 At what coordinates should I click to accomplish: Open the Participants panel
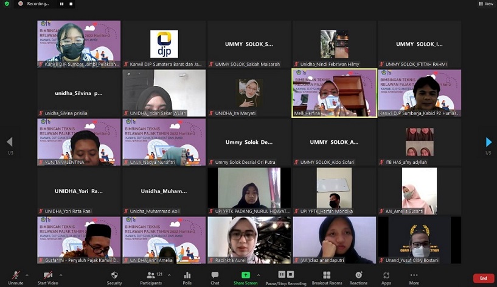tap(150, 277)
